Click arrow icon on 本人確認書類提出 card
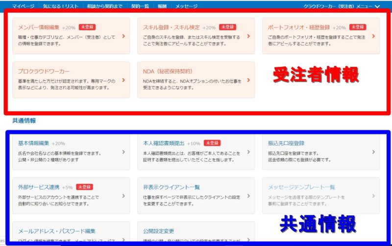The image size is (392, 246). 248,152
